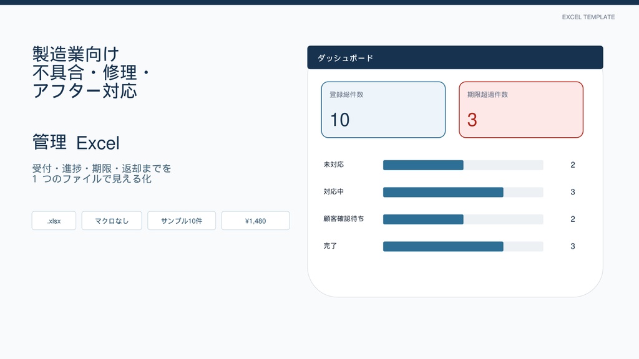Click the ¥1,480 price tag
This screenshot has height=359, width=639.
(x=255, y=221)
